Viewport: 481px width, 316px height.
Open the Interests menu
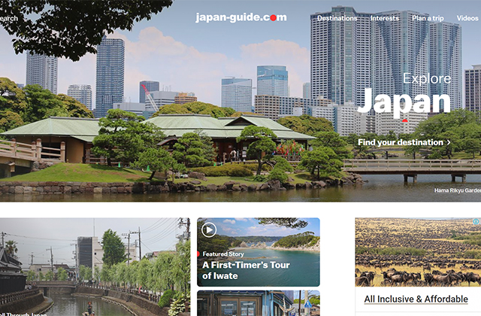tap(384, 18)
